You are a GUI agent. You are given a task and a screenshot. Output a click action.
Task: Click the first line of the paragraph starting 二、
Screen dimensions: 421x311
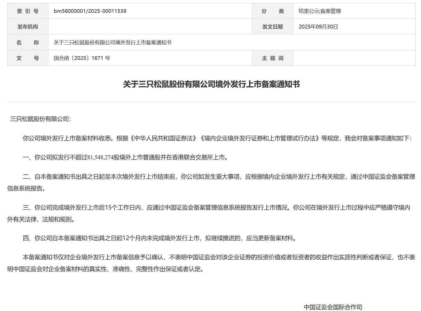(219, 177)
